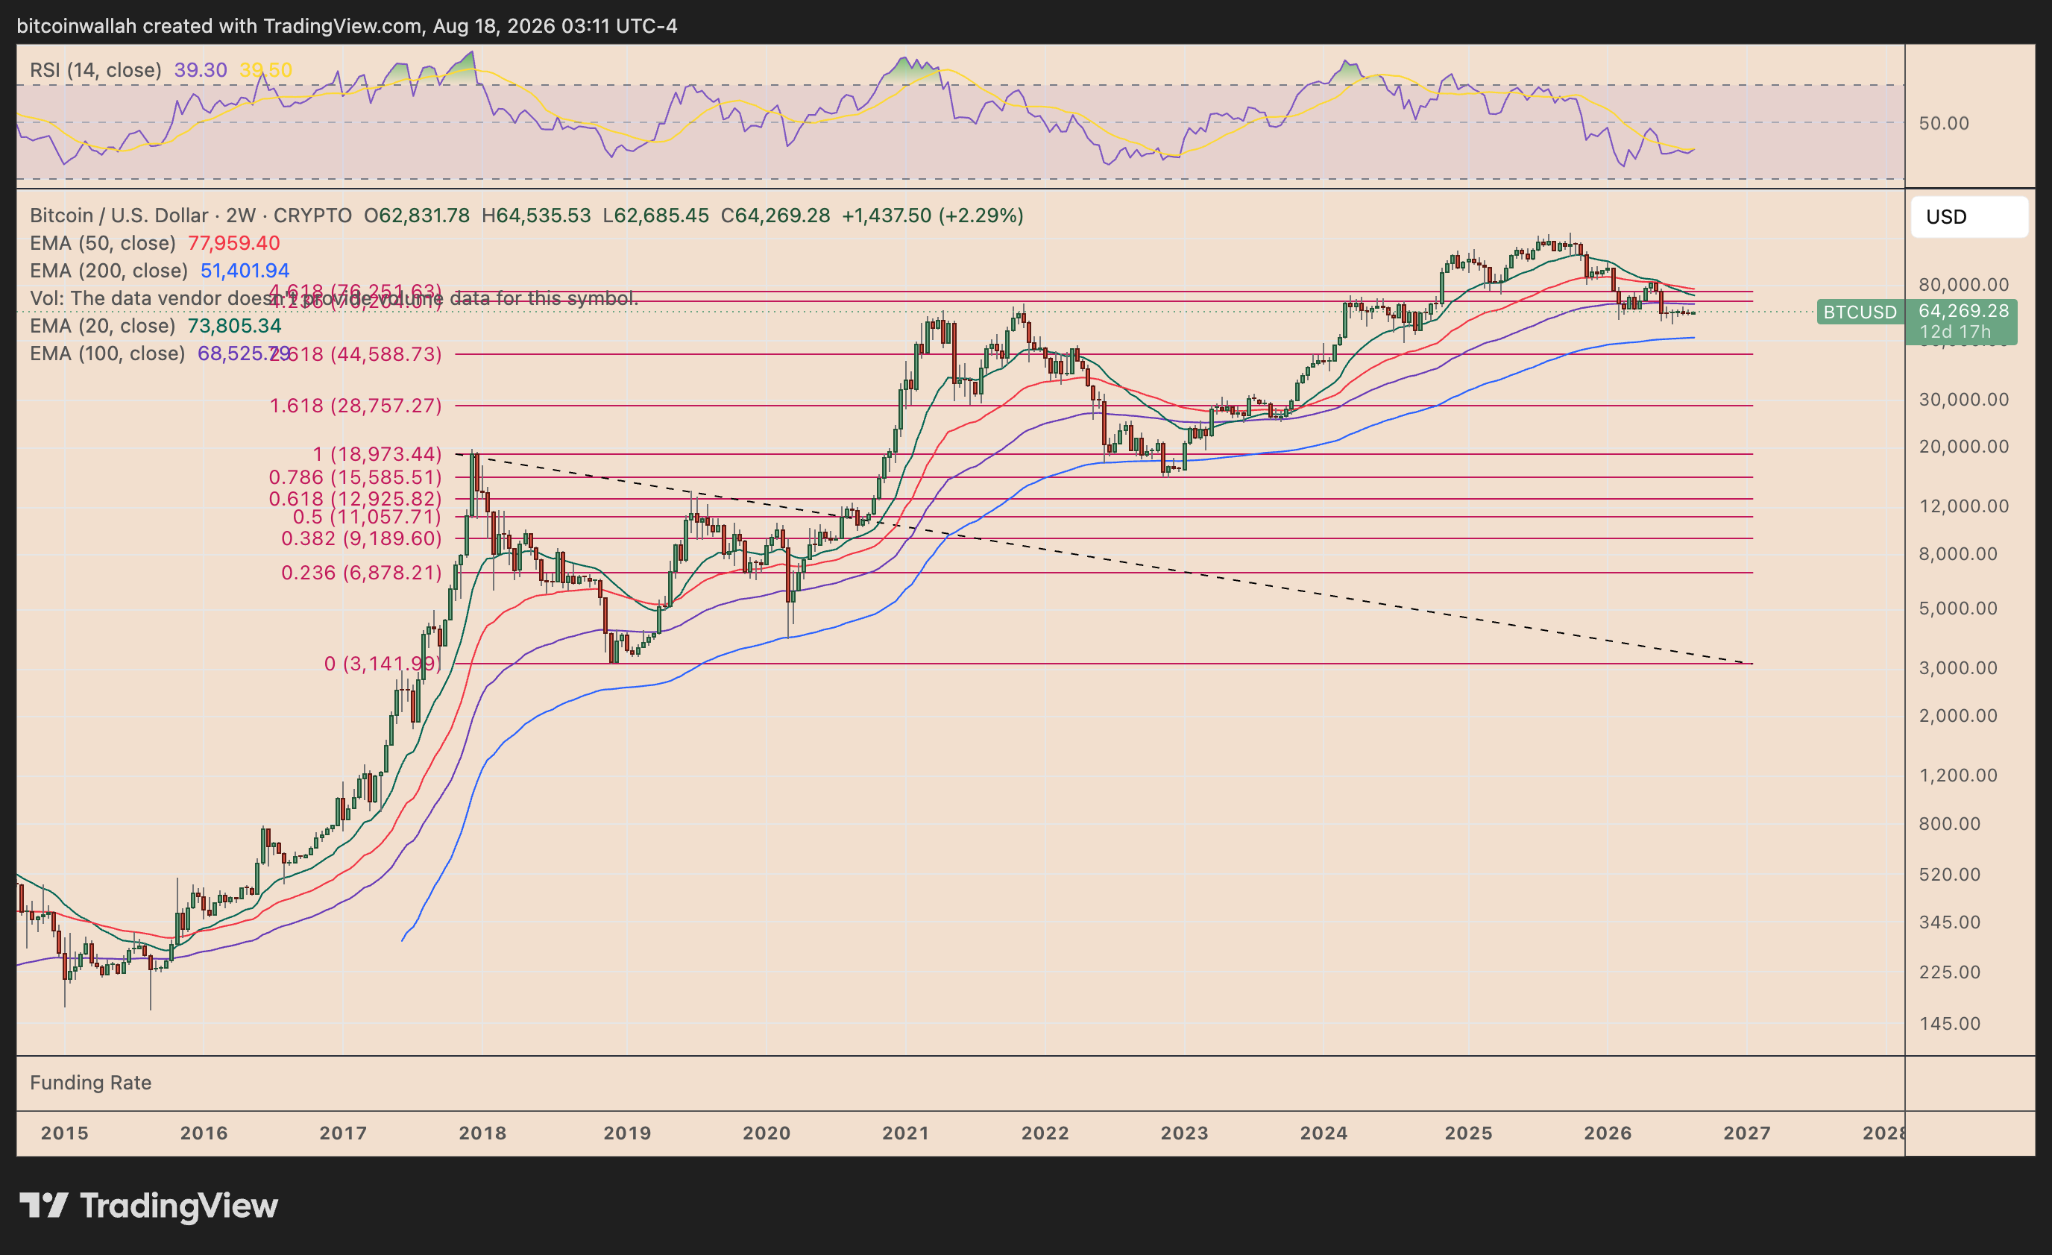This screenshot has height=1255, width=2052.
Task: Click the 5,000.00 price scale label
Action: [x=1958, y=608]
